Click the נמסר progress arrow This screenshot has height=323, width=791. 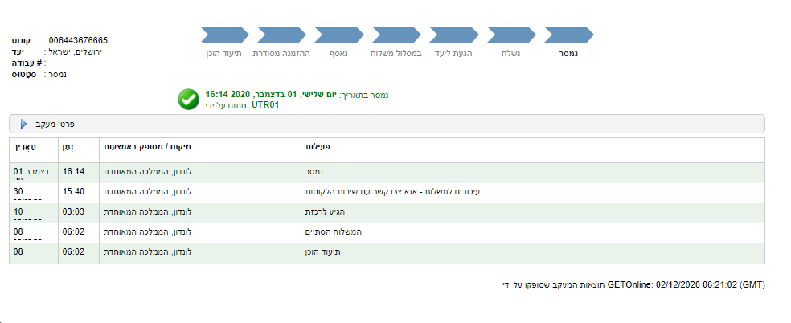[x=569, y=35]
